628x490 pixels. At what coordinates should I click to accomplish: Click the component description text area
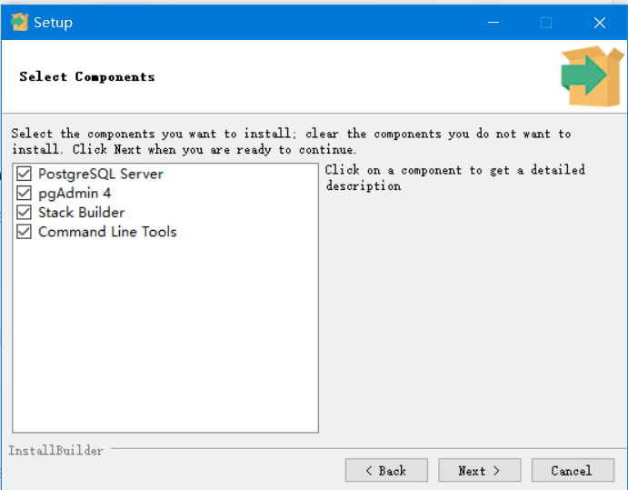point(454,178)
